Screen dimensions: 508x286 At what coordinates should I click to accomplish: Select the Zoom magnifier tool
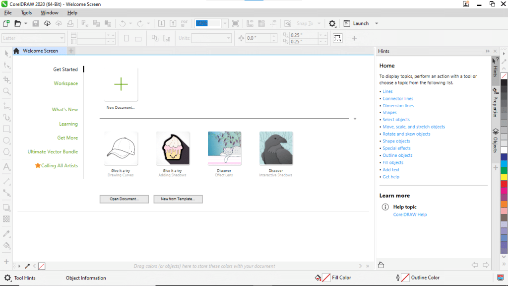pyautogui.click(x=6, y=91)
